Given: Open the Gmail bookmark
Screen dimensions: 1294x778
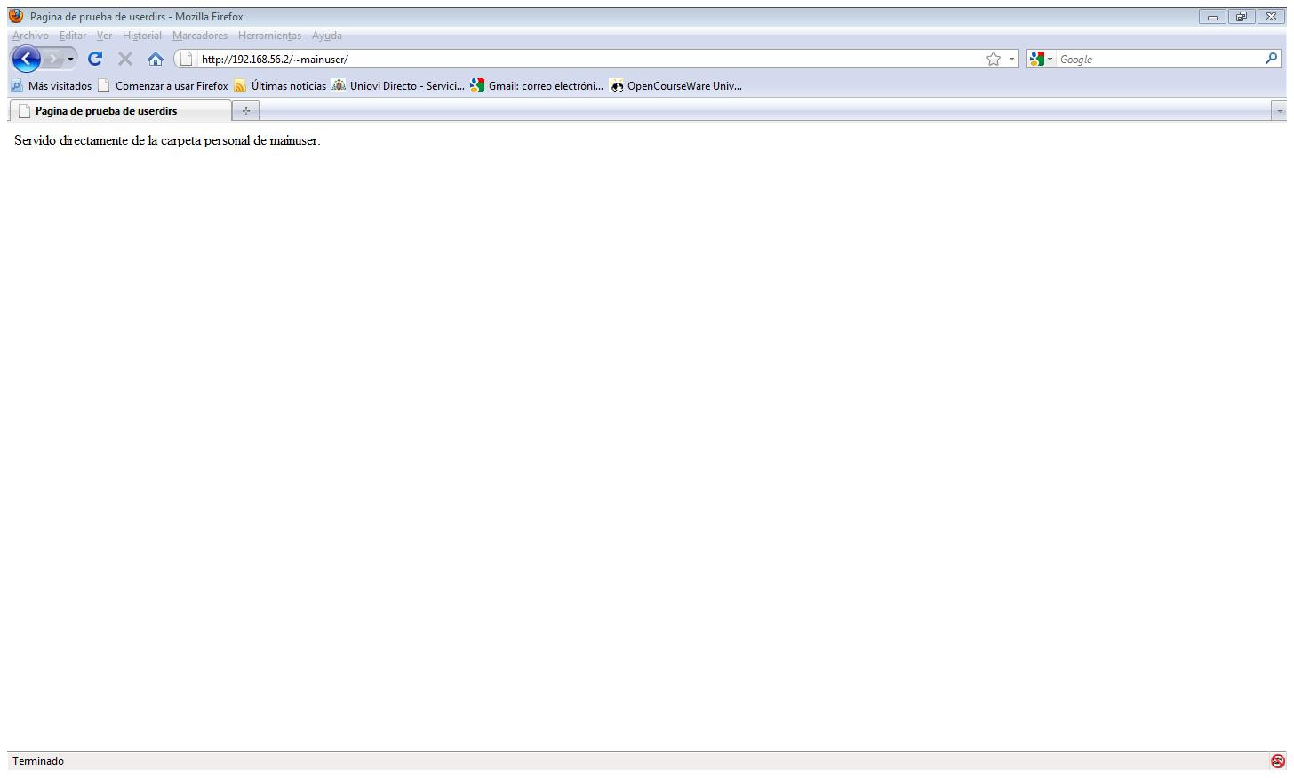Looking at the screenshot, I should pyautogui.click(x=537, y=86).
